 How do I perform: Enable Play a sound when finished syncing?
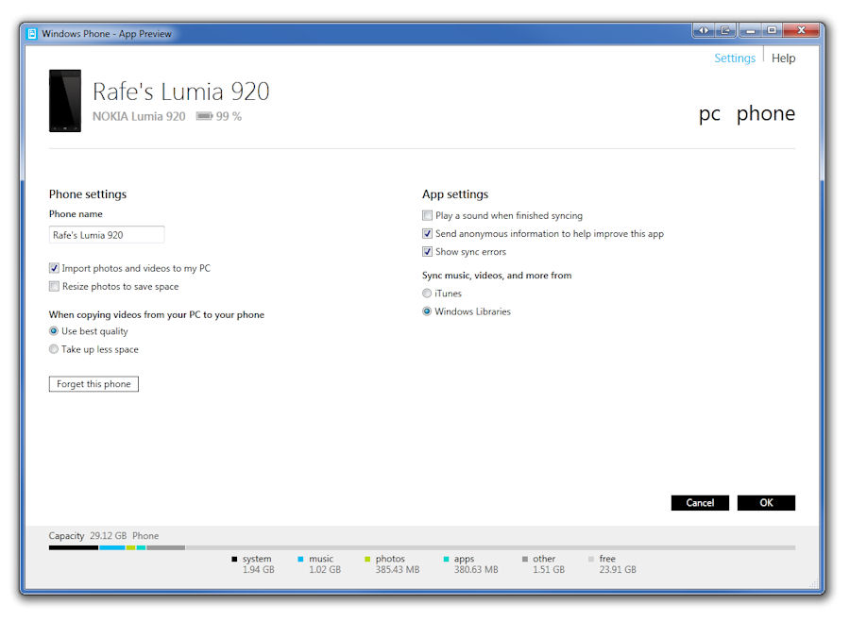tap(427, 216)
